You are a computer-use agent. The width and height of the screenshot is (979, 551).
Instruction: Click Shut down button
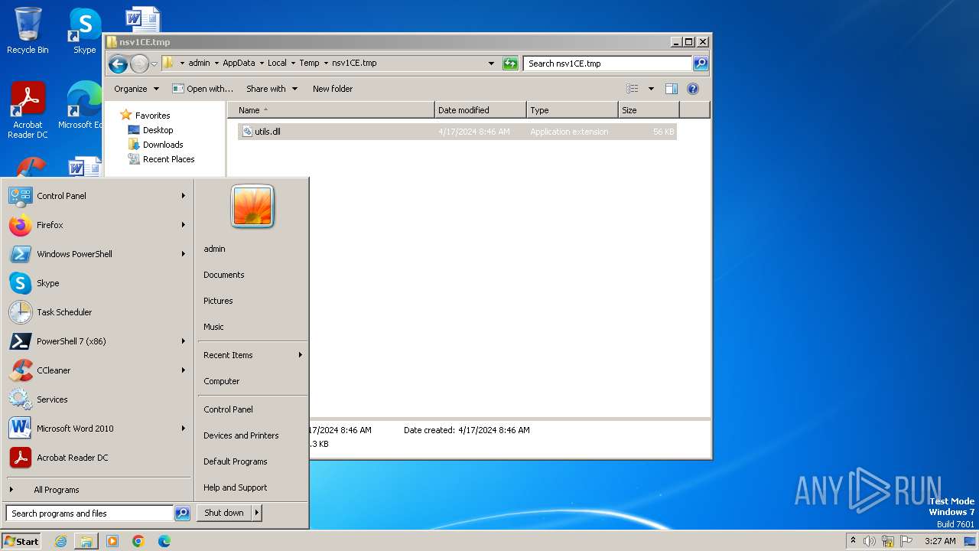pos(224,513)
